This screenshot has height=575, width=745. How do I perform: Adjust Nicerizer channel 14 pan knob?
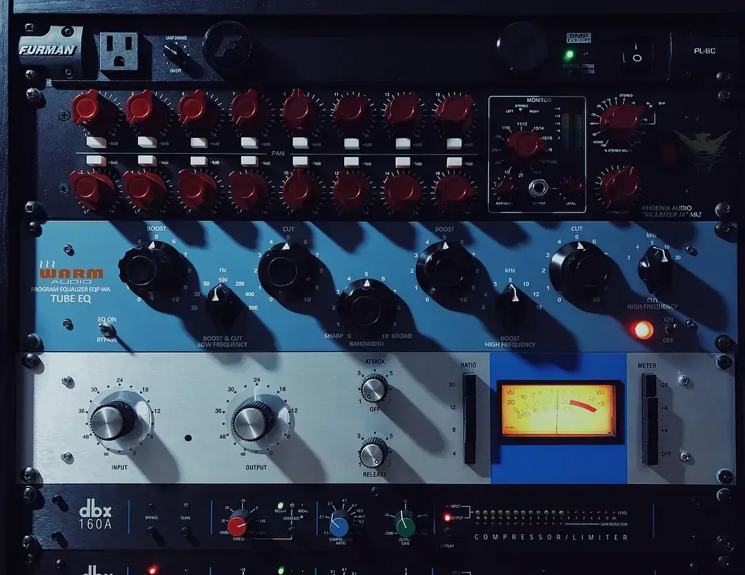[x=403, y=191]
